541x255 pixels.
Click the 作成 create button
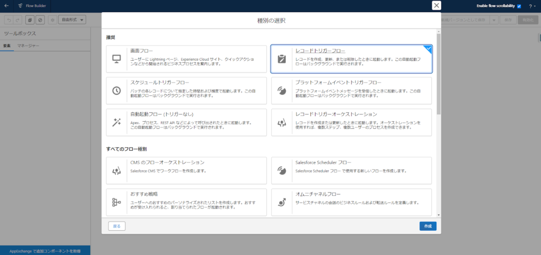click(427, 226)
